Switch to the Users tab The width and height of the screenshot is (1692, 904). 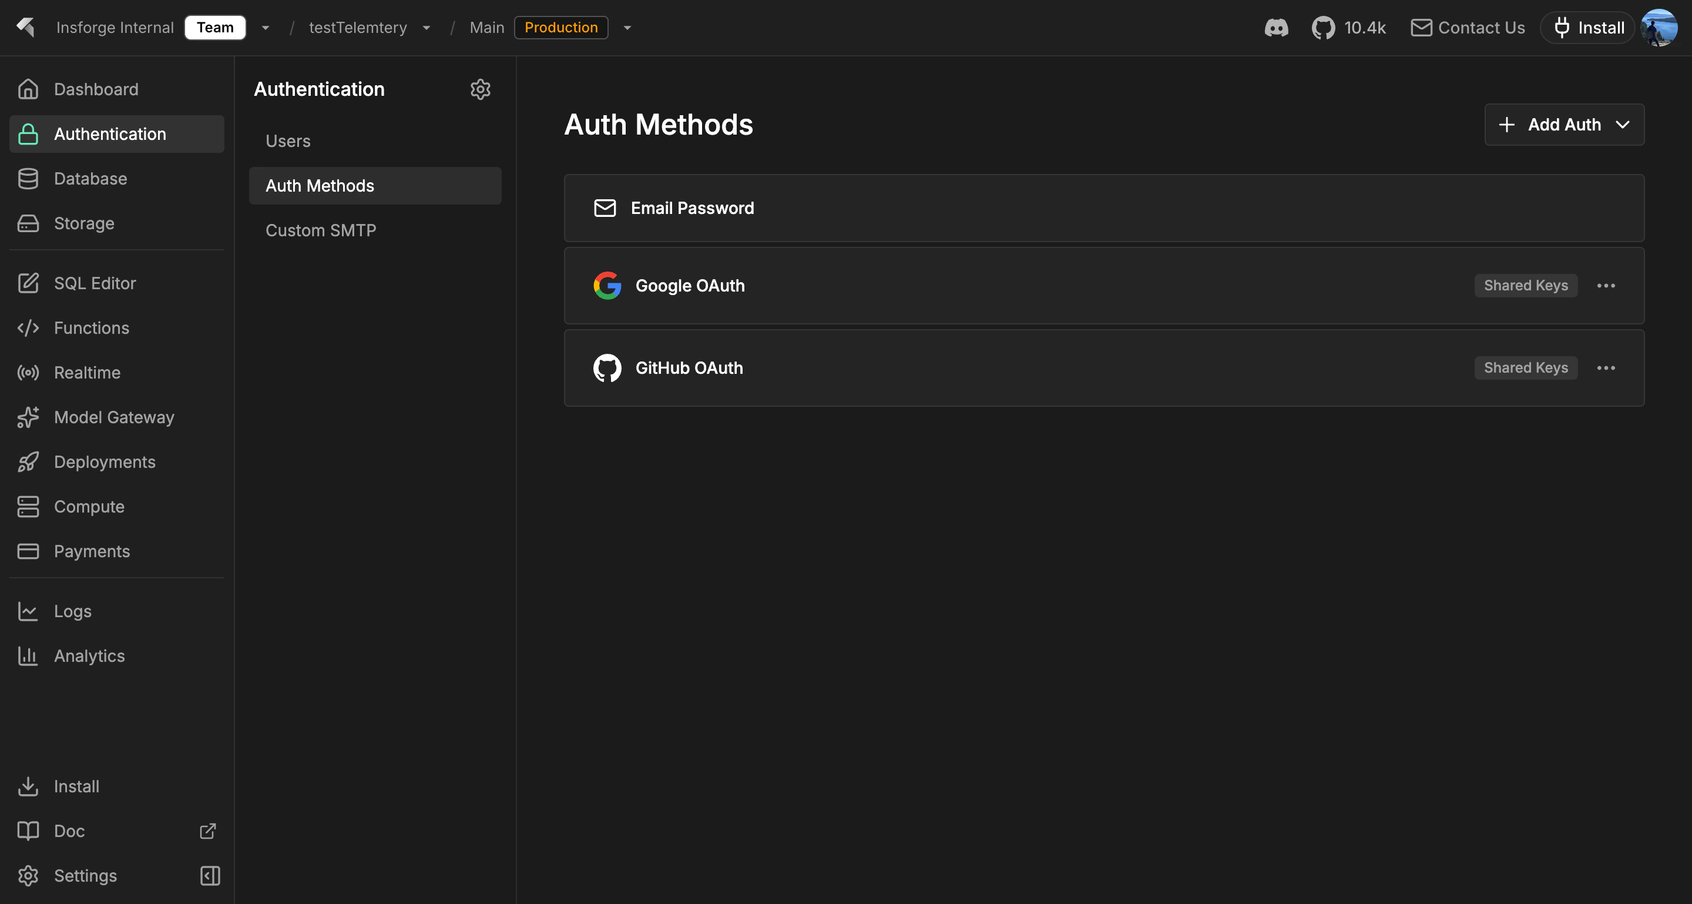(375, 141)
